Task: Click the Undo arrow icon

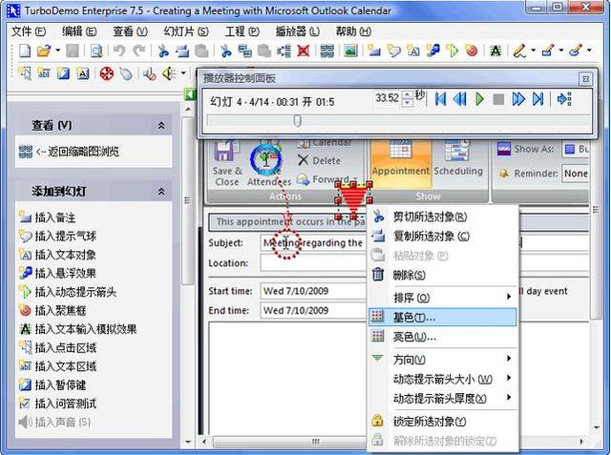Action: (x=119, y=51)
